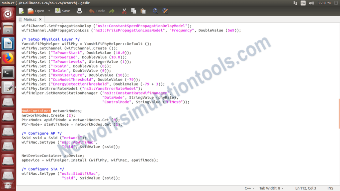Change syntax highlighting from C++ dropdown
The width and height of the screenshot is (340, 191).
pyautogui.click(x=249, y=188)
